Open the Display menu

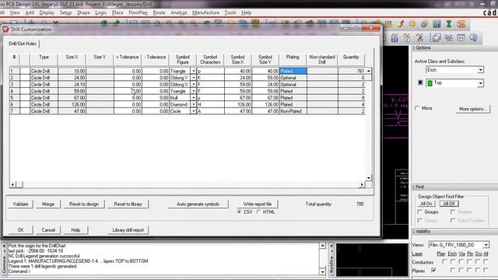coord(47,12)
